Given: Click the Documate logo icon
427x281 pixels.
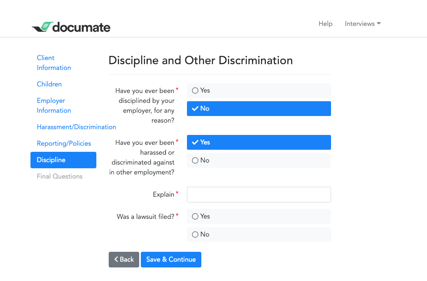Looking at the screenshot, I should pos(42,27).
